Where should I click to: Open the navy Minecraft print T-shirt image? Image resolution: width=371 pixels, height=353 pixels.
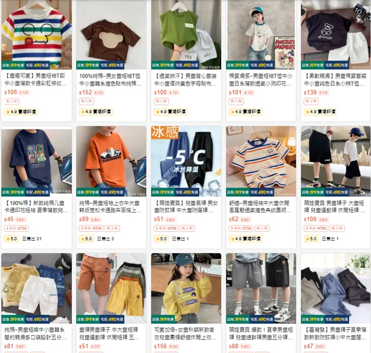coord(37,161)
